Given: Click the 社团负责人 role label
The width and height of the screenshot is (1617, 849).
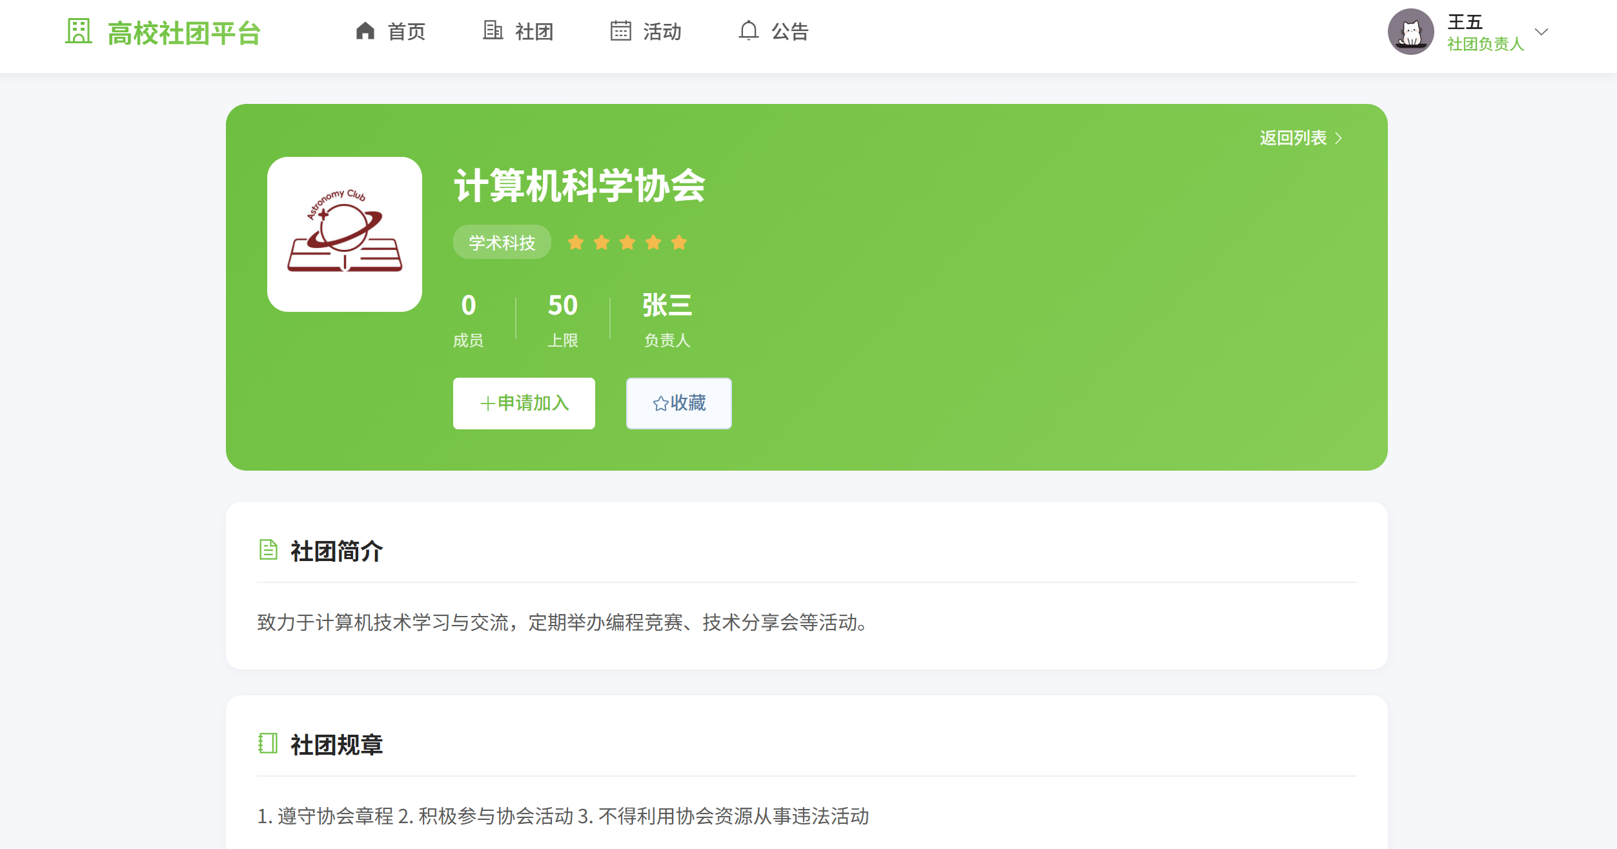Looking at the screenshot, I should (1485, 44).
